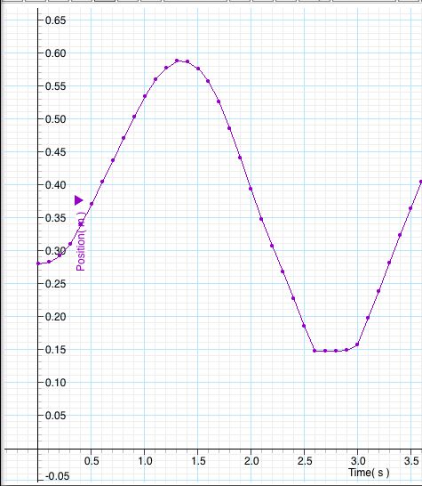This screenshot has width=422, height=486.
Task: Select the curve's data point on the 2.5 s gridline
Action: 304,326
